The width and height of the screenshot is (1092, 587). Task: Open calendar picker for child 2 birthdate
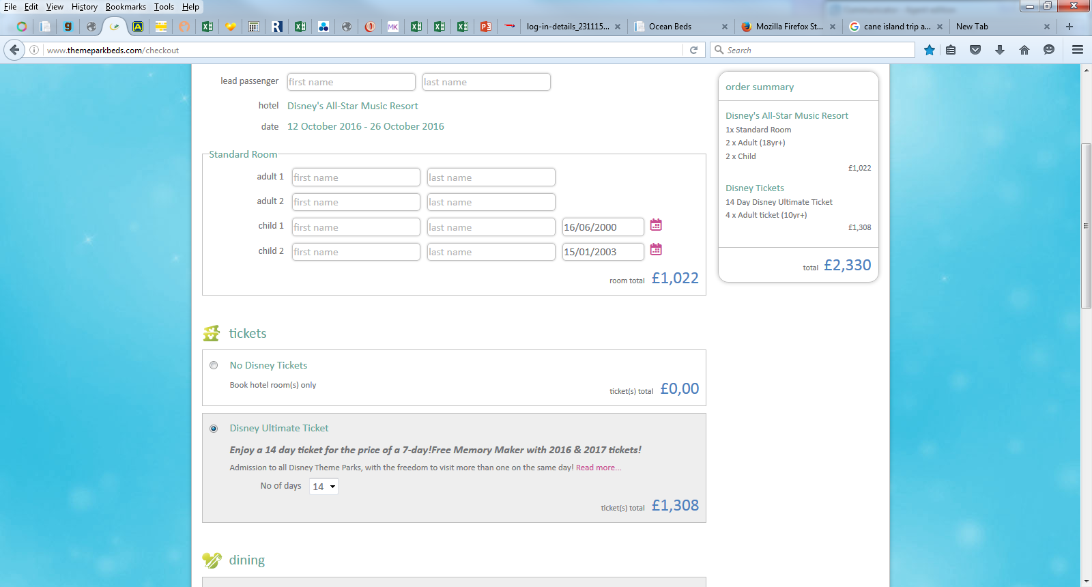(656, 250)
